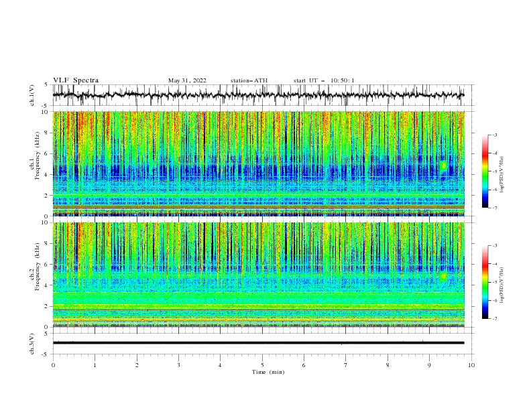Click the "station=ATH" header label
The height and width of the screenshot is (410, 531).
point(249,80)
